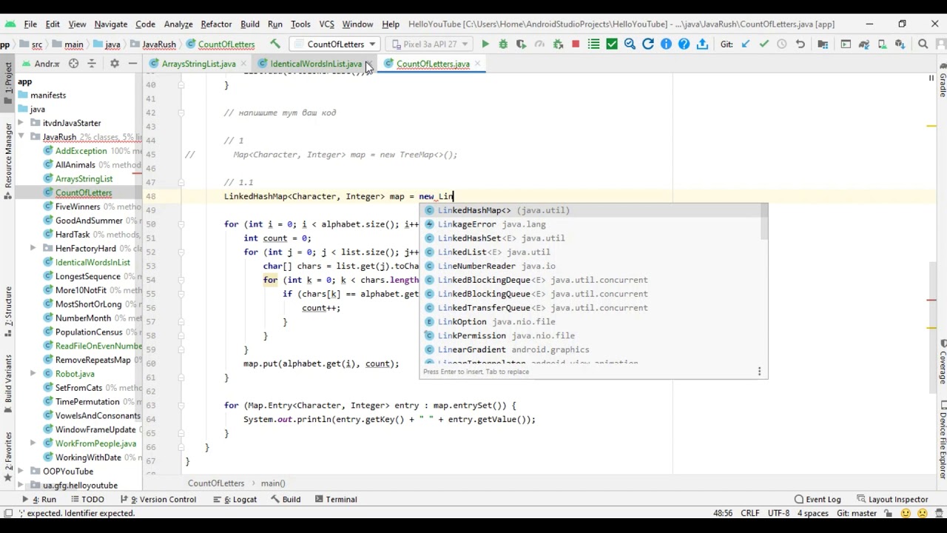
Task: Open the VCS menu
Action: tap(326, 24)
